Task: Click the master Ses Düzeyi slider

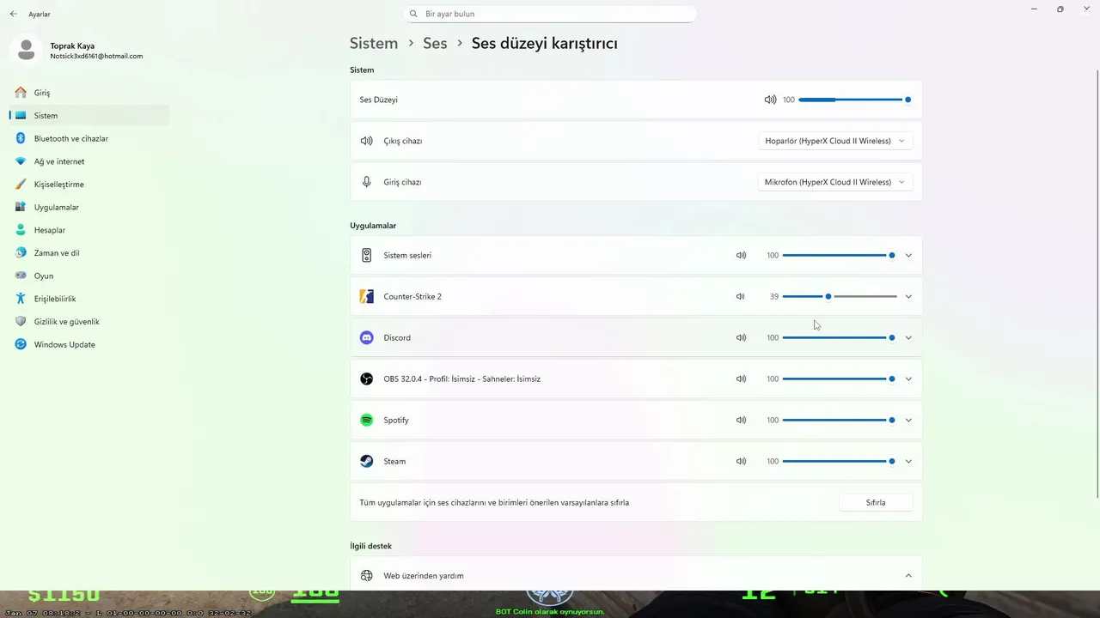Action: [x=854, y=100]
